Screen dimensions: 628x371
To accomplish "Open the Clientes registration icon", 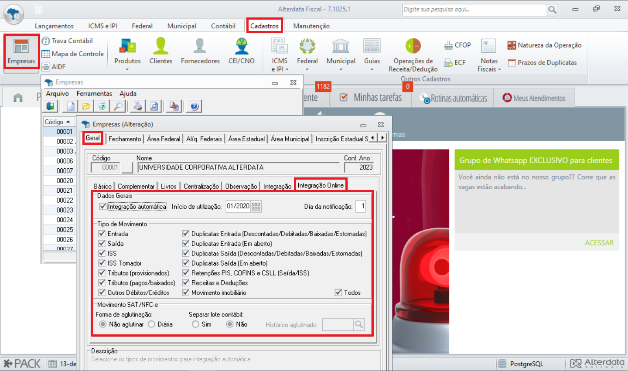I will (160, 51).
